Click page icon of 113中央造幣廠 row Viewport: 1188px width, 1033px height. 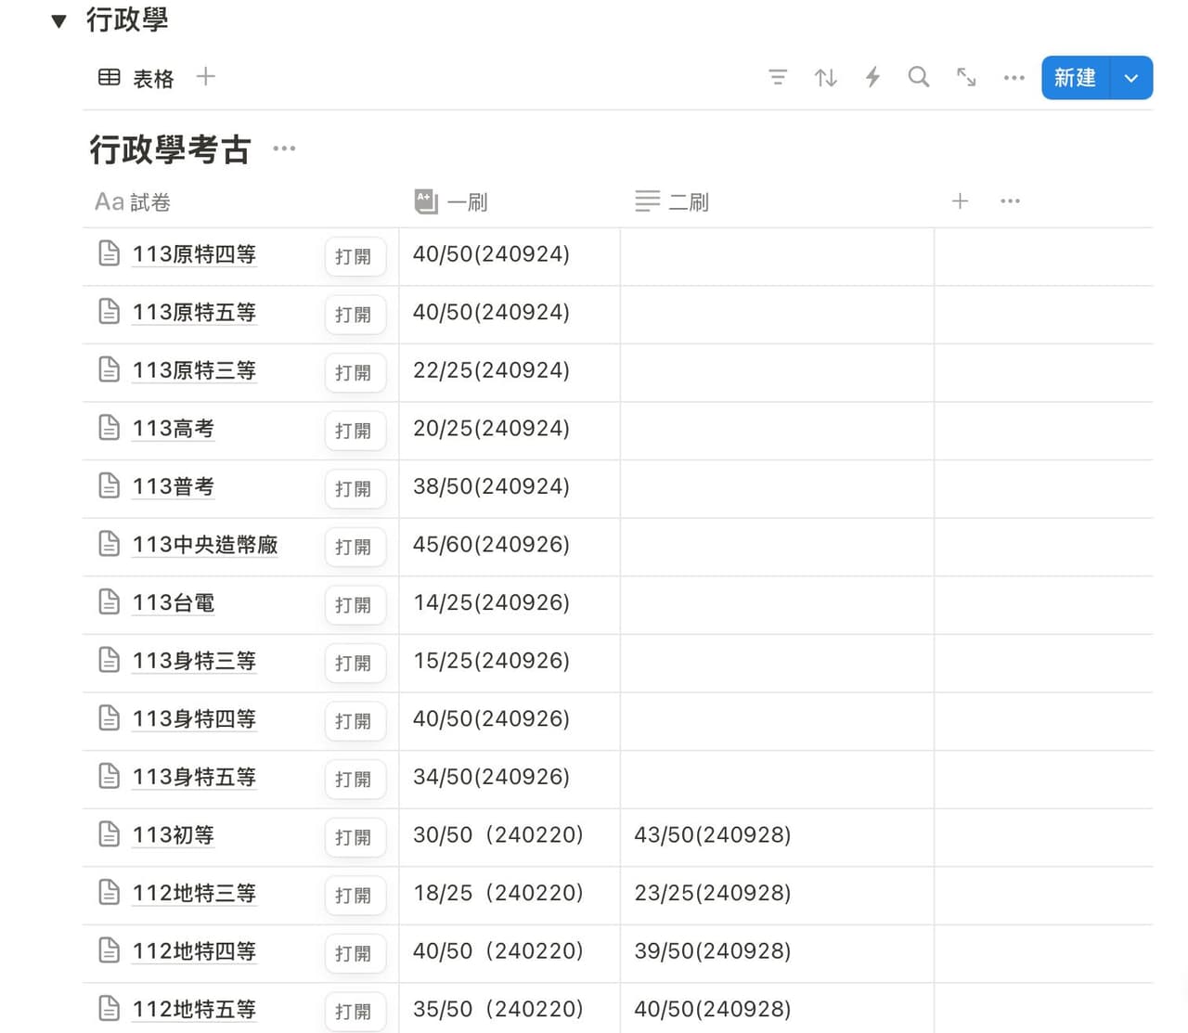[x=109, y=543]
